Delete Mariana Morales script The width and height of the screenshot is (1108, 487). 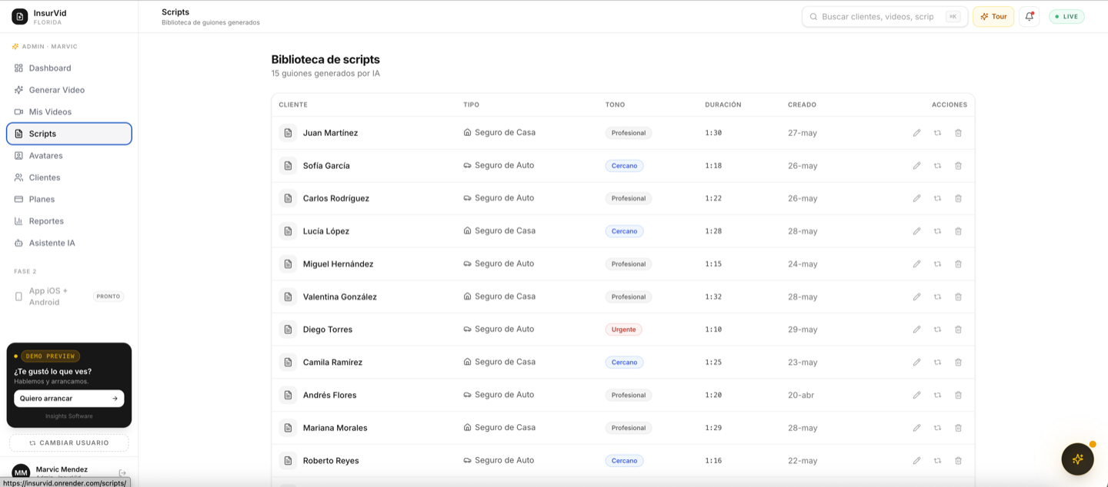click(x=958, y=428)
